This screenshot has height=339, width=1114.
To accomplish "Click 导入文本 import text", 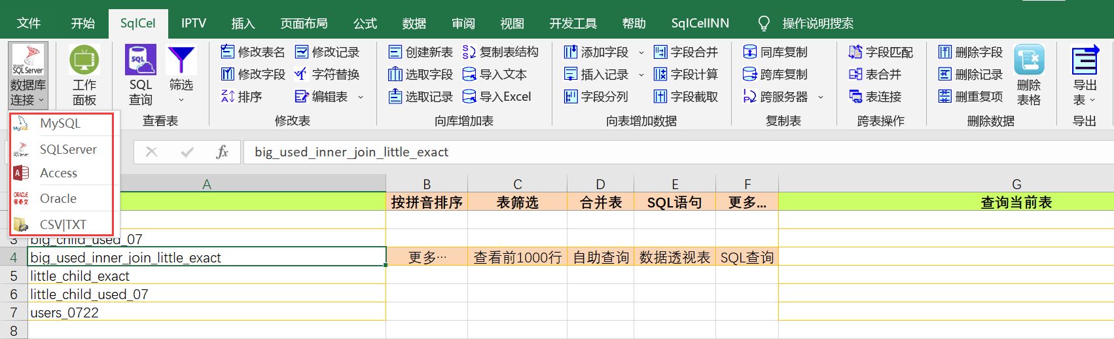I will (494, 74).
